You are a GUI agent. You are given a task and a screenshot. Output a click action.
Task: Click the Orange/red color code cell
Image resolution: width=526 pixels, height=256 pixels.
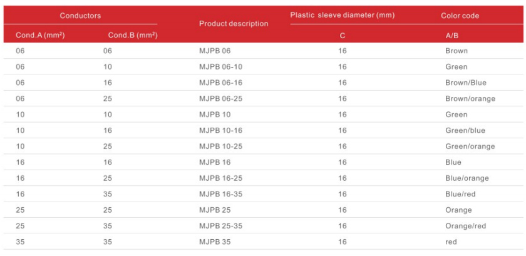465,226
